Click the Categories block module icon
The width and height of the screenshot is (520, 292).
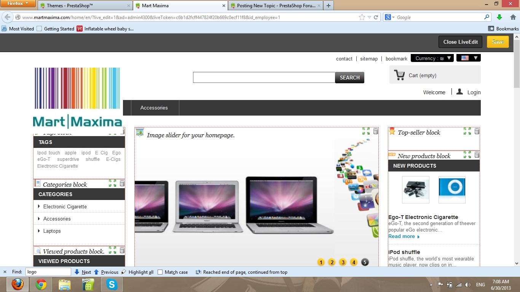coord(38,183)
